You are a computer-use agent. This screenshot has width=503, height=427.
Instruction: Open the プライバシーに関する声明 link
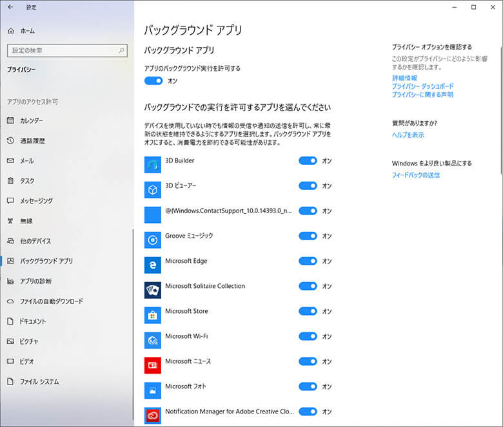[x=422, y=95]
